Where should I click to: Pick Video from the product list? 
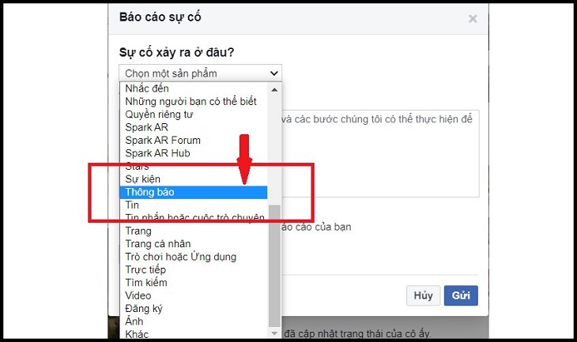[194, 295]
